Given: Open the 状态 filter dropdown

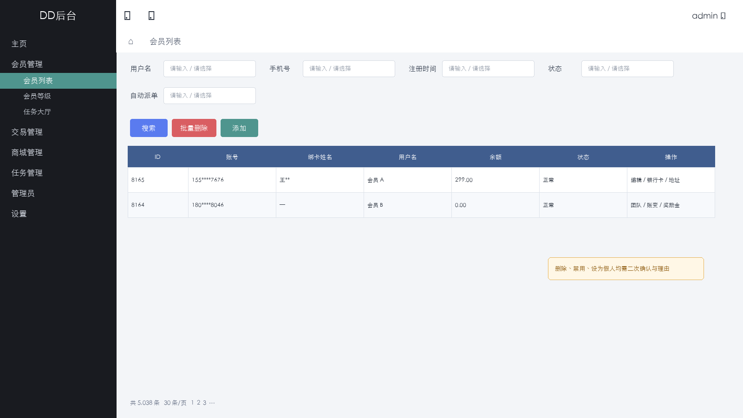Looking at the screenshot, I should 627,69.
